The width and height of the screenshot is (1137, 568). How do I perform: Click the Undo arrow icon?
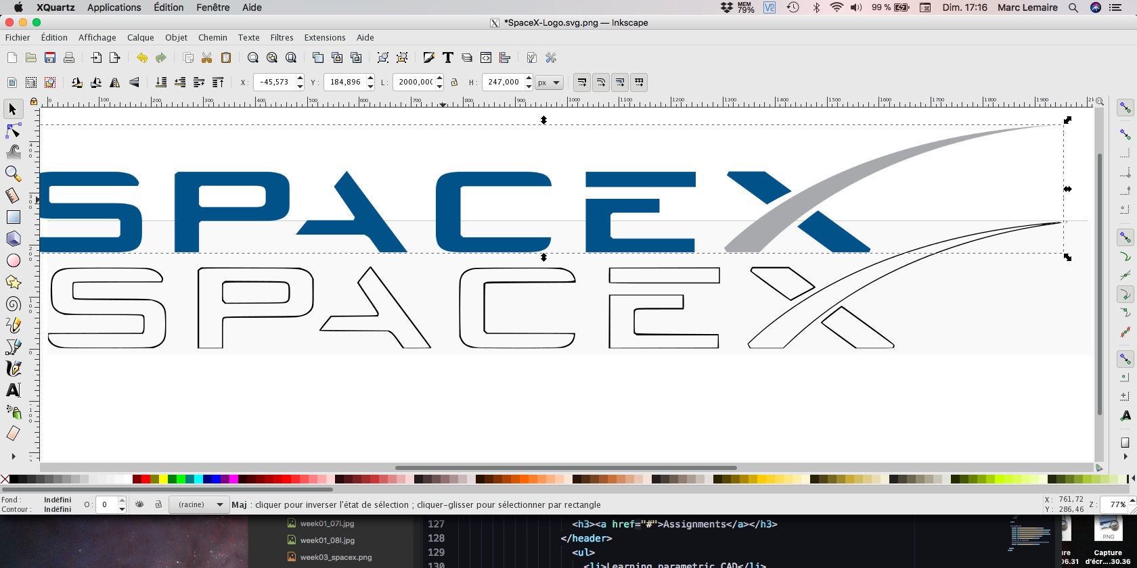coord(141,58)
